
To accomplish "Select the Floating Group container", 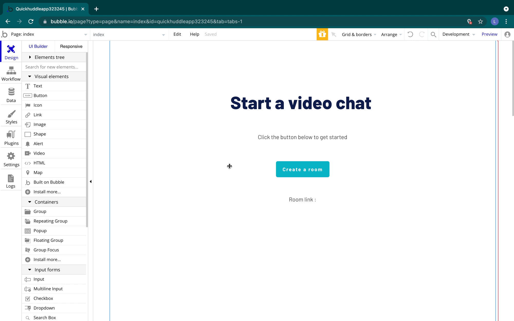I will click(x=54, y=240).
